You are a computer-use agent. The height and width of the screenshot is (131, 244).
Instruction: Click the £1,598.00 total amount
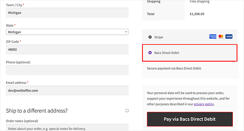point(197,14)
